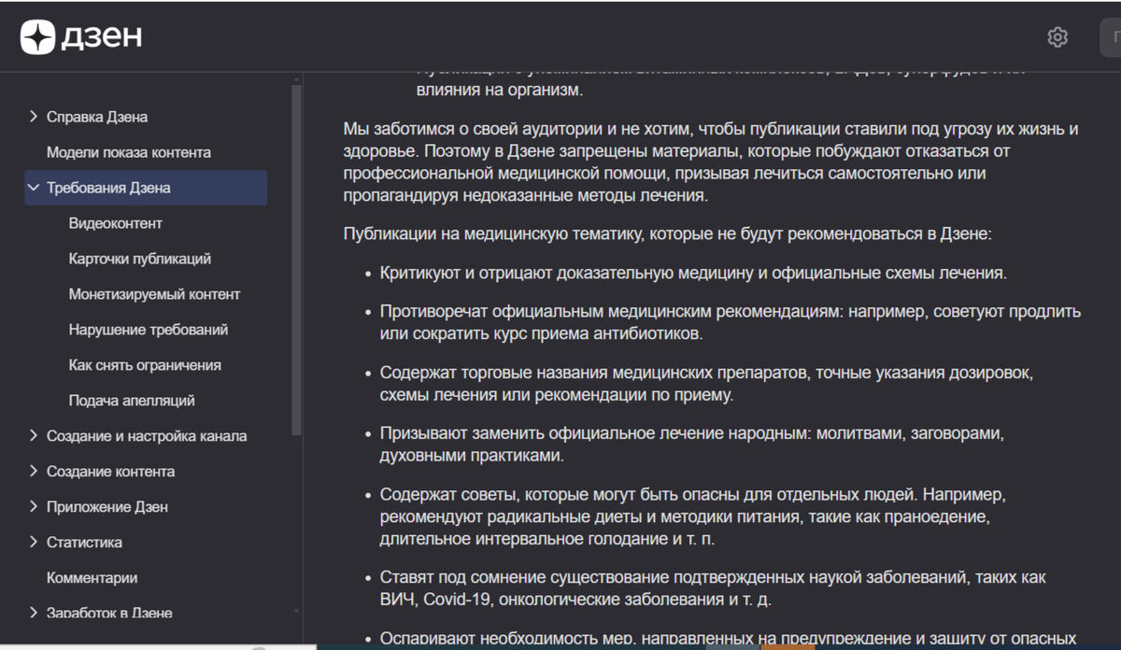Open the Видеоконтент subsection
Image resolution: width=1121 pixels, height=650 pixels.
tap(116, 223)
